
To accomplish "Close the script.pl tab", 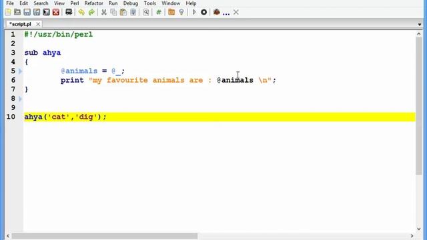I will pyautogui.click(x=38, y=24).
